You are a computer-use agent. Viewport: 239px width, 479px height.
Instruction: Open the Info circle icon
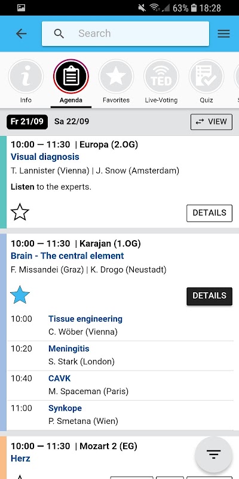click(x=26, y=77)
